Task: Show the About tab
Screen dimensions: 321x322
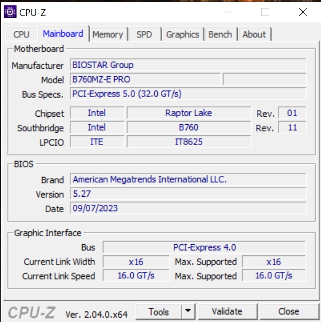Action: point(254,34)
